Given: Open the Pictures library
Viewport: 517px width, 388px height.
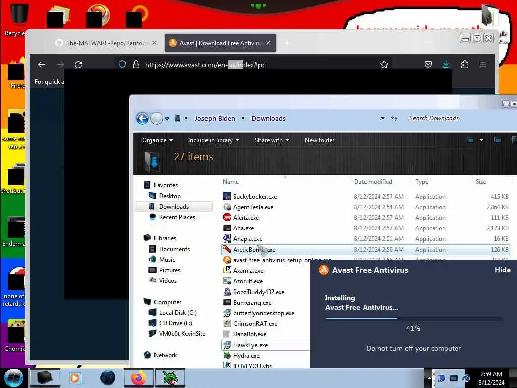Looking at the screenshot, I should click(x=170, y=270).
